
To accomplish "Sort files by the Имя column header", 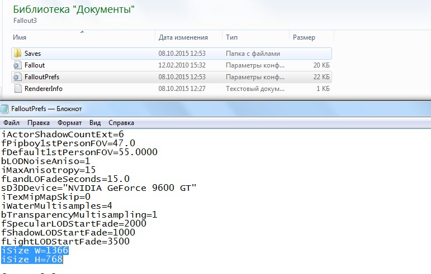I will [x=83, y=37].
